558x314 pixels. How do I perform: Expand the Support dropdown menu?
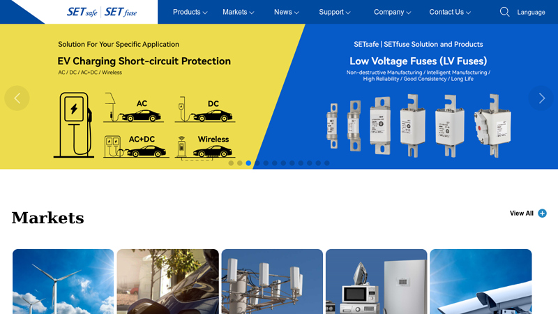335,12
